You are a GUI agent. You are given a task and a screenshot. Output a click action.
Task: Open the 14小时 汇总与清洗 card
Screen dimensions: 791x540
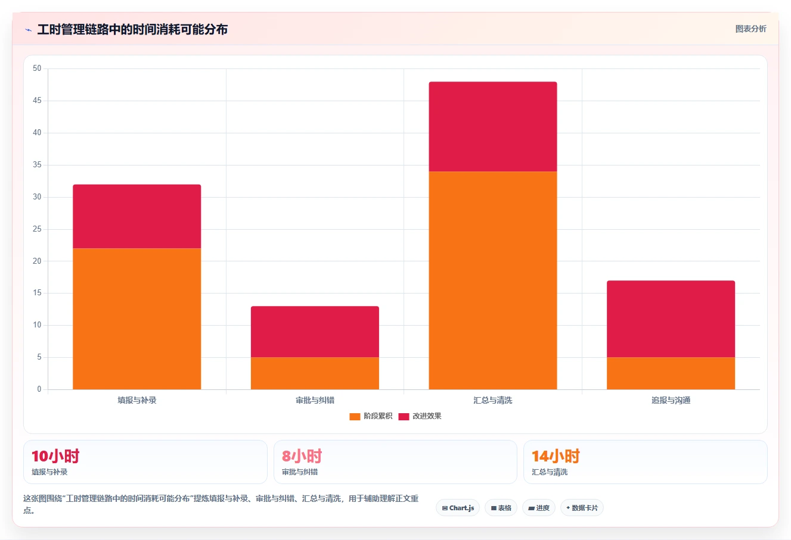645,462
